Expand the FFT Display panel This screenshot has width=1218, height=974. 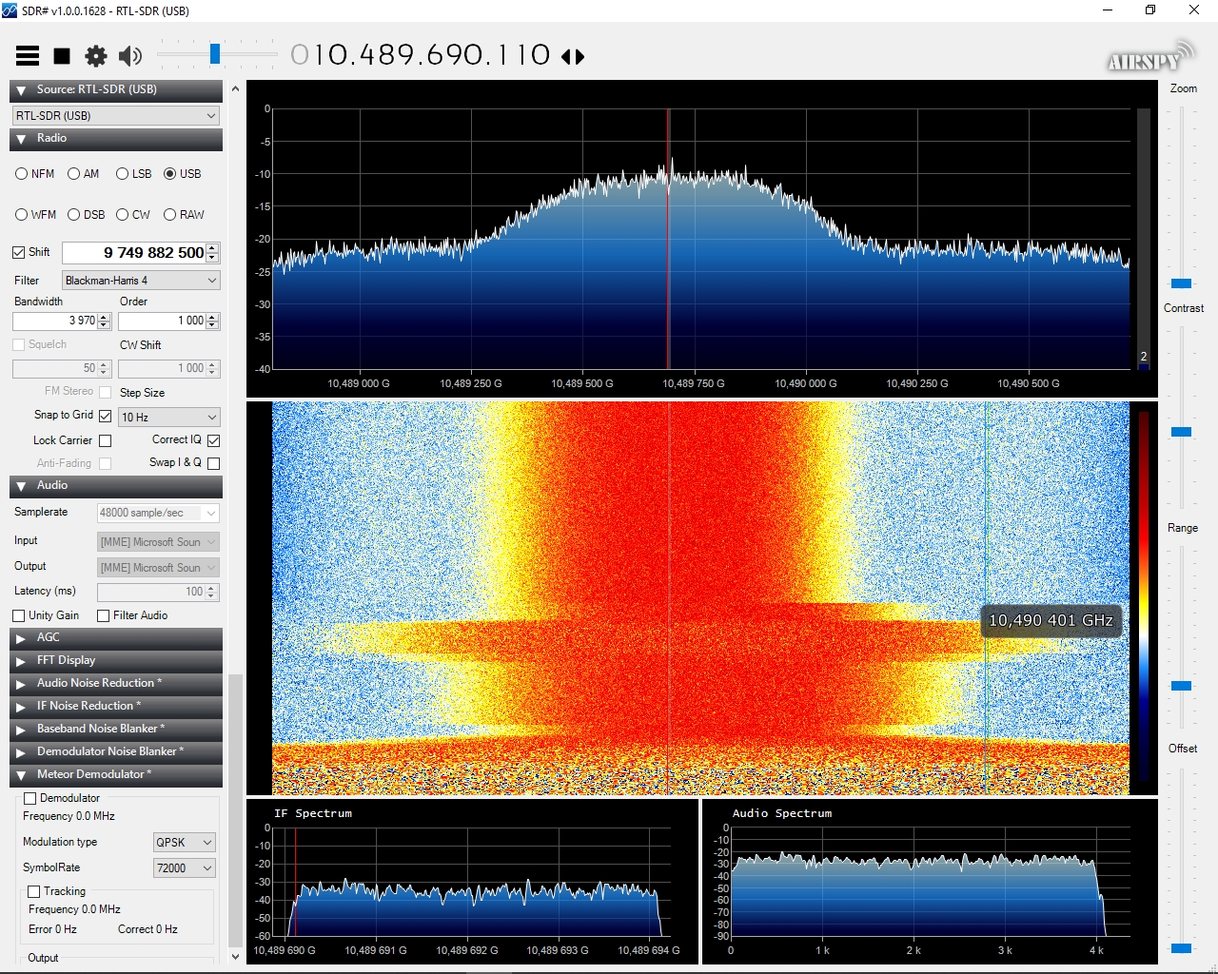click(116, 661)
